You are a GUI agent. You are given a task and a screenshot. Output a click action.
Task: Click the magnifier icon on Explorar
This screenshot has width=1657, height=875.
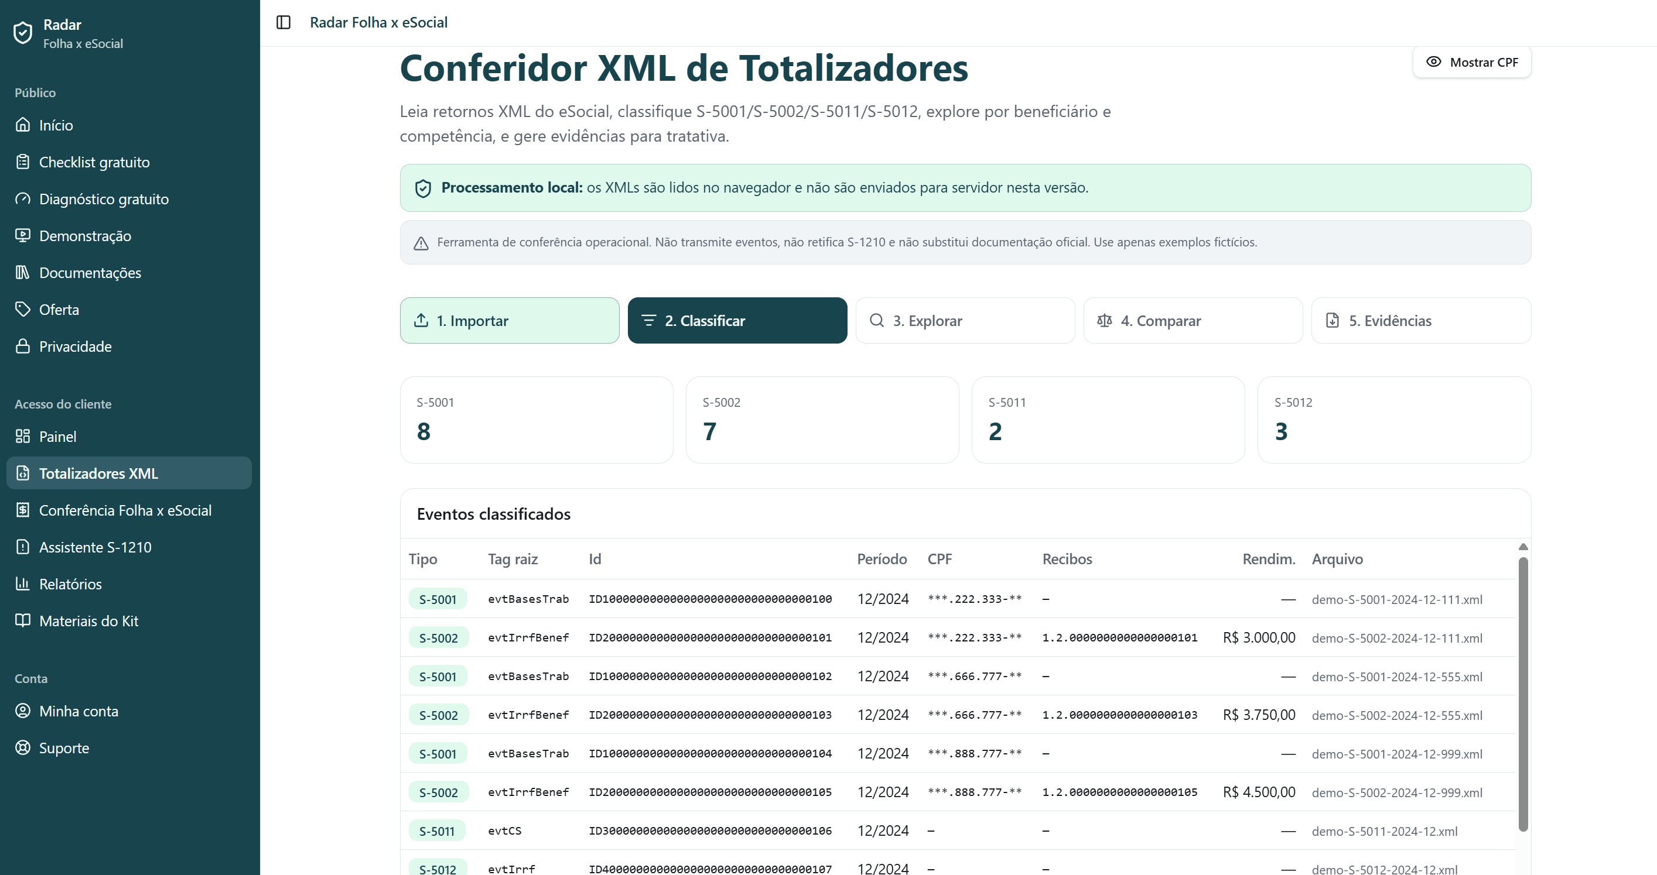coord(877,320)
